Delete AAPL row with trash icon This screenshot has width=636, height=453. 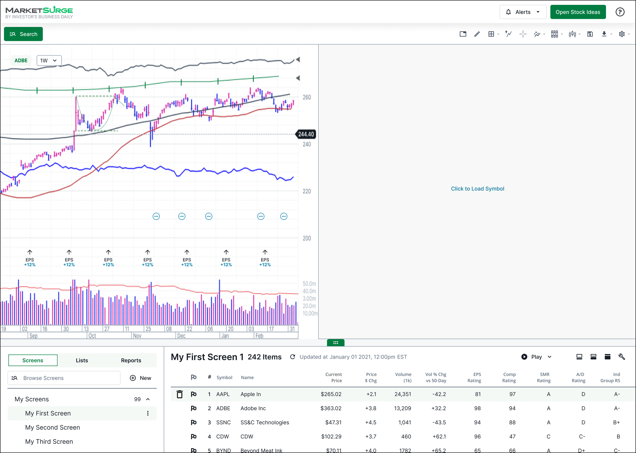click(180, 394)
